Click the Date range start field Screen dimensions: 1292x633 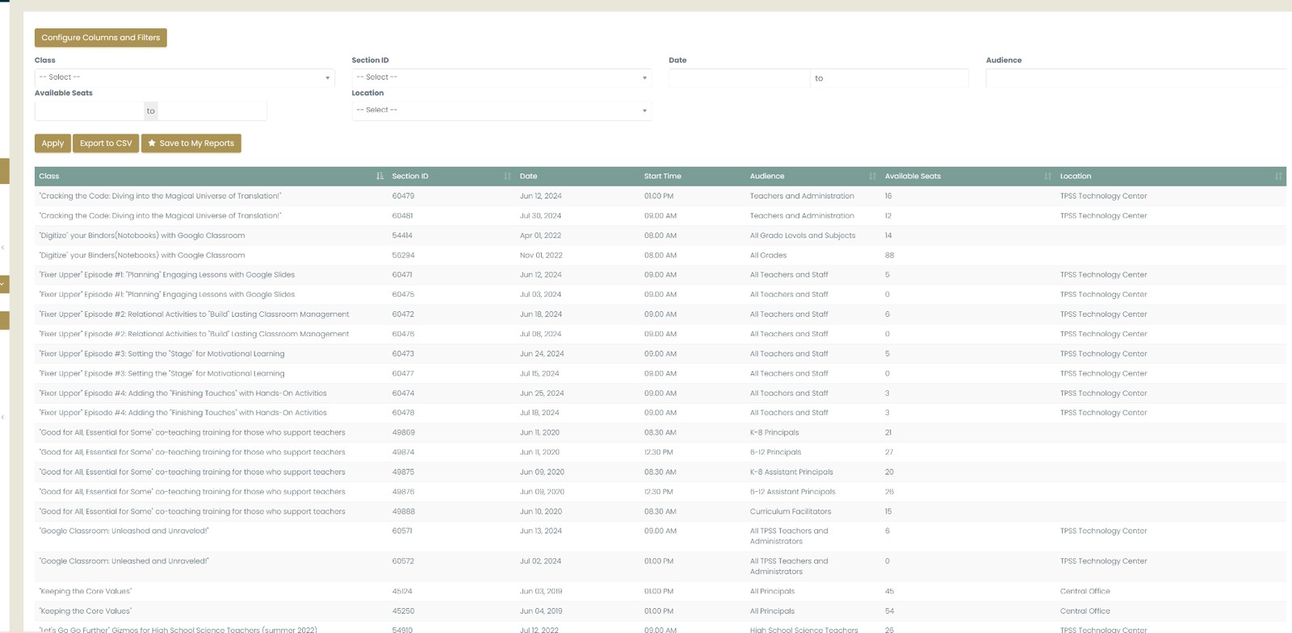coord(739,78)
